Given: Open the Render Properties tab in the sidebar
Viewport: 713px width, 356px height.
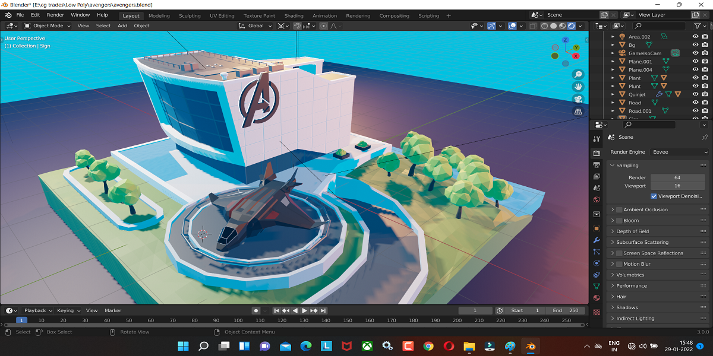Looking at the screenshot, I should (596, 152).
